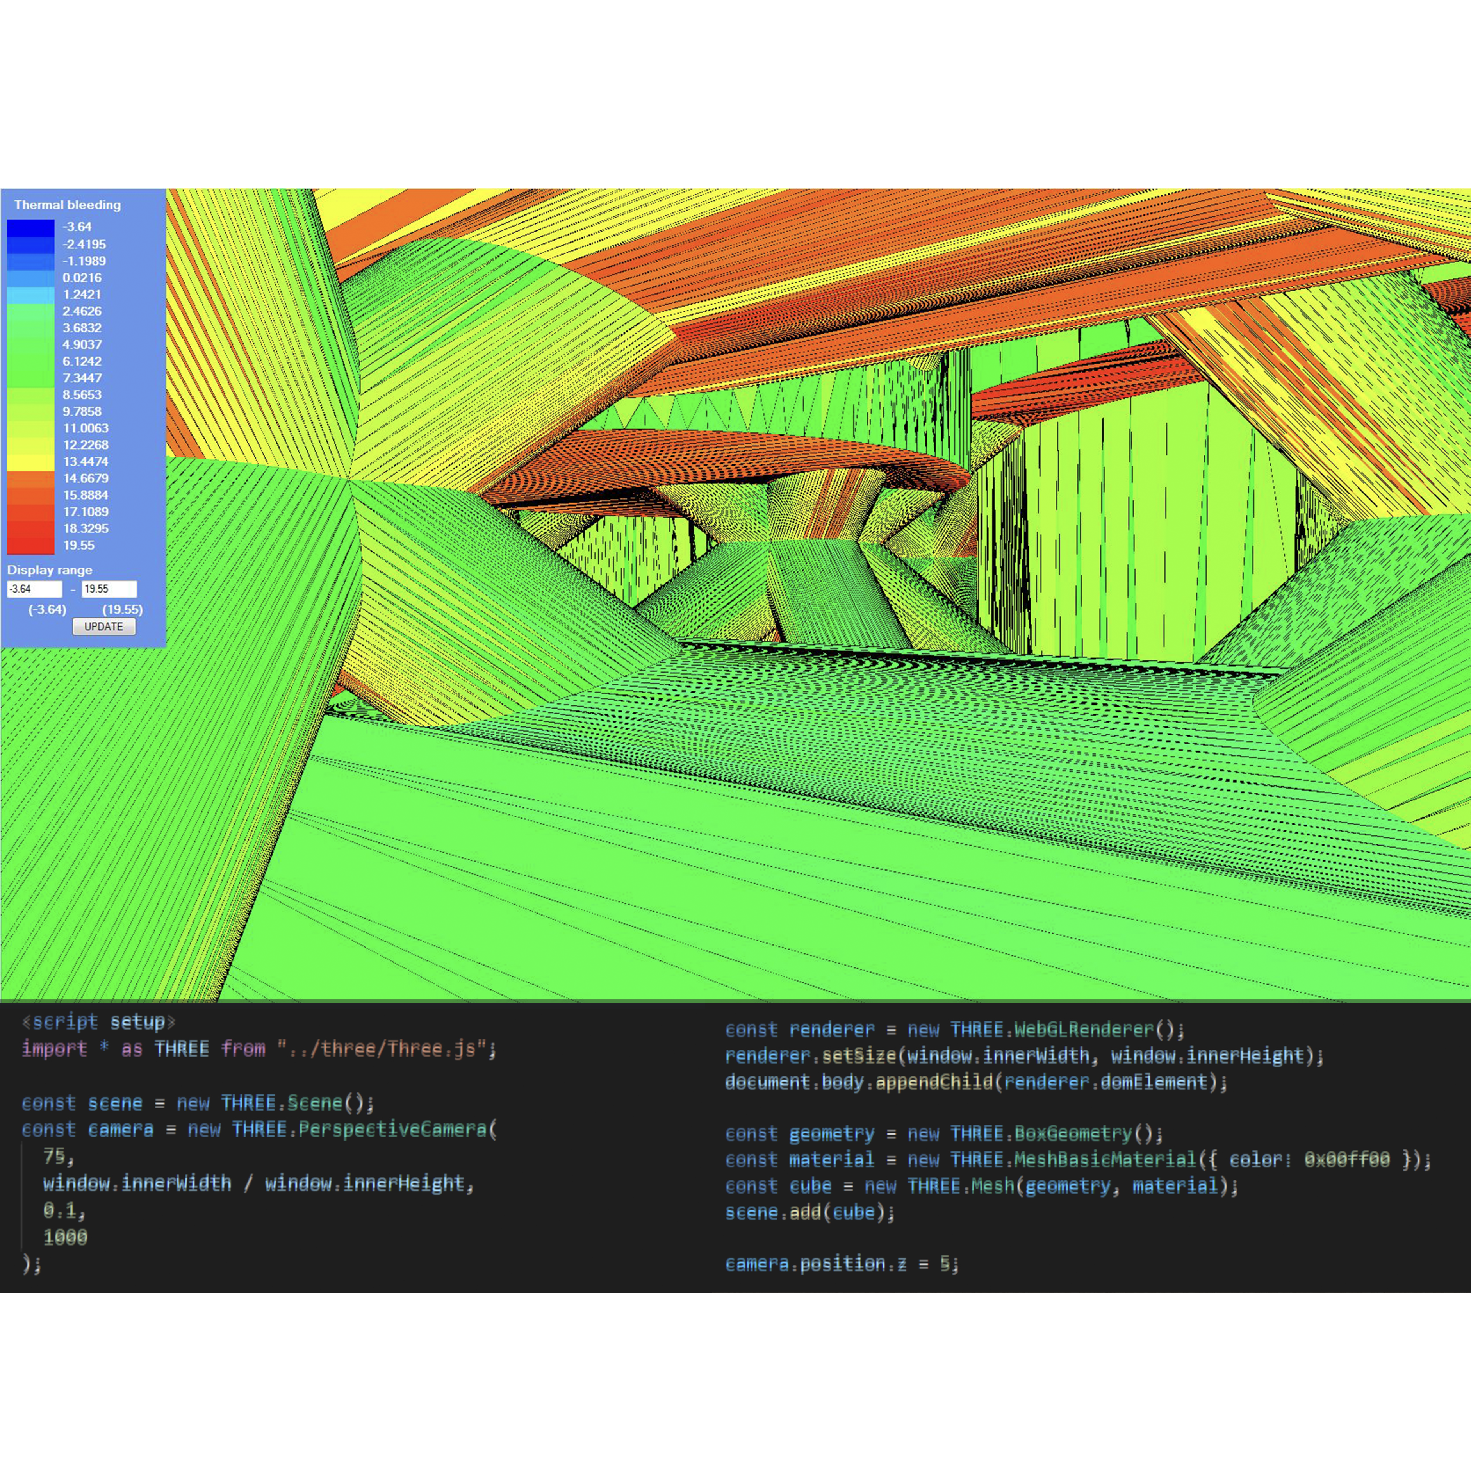Click the legend value 15.8884
Viewport: 1471px width, 1469px height.
[x=86, y=495]
